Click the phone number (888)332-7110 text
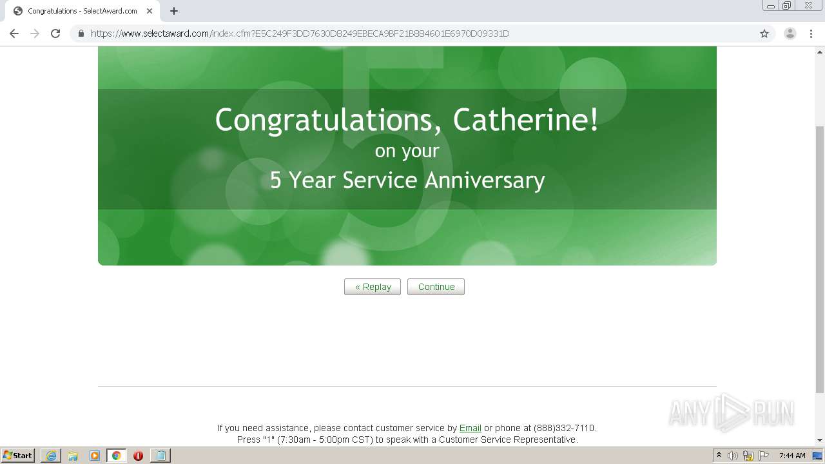Viewport: 825px width, 464px height. [564, 428]
